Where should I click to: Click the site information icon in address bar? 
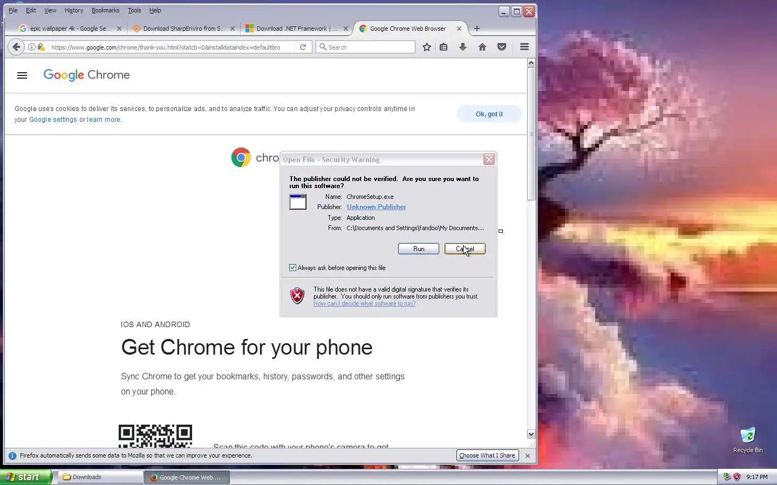tap(32, 47)
